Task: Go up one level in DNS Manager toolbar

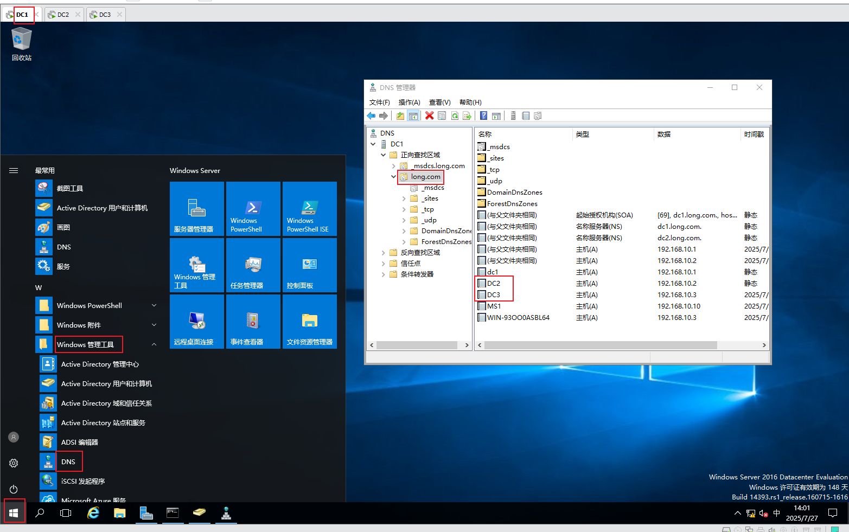Action: point(400,116)
